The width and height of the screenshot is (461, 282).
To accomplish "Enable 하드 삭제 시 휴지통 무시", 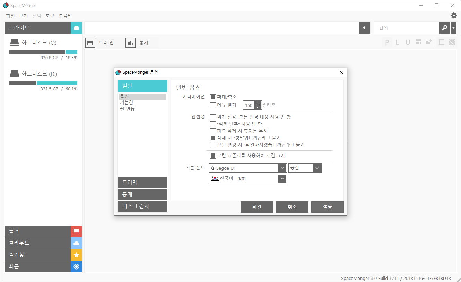I will 213,131.
